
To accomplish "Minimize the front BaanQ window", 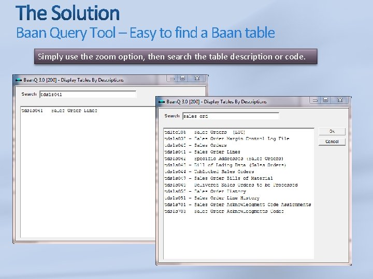I will (x=315, y=100).
